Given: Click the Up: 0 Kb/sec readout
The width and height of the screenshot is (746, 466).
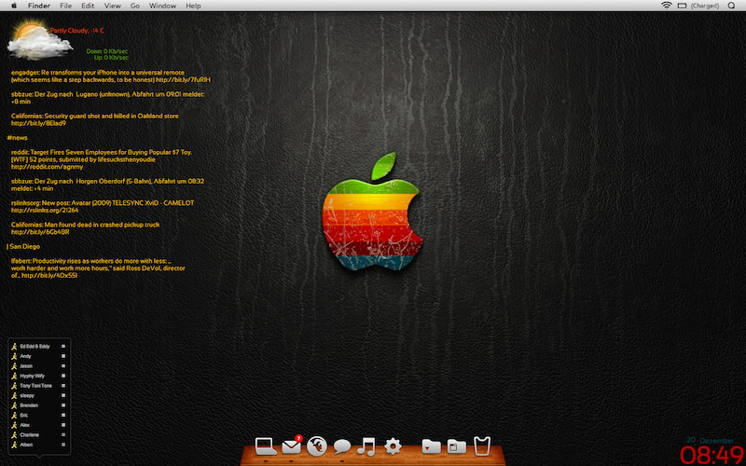Looking at the screenshot, I should [111, 58].
